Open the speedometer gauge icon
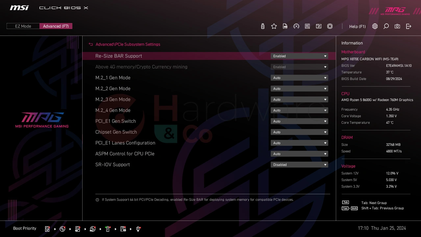This screenshot has width=421, height=237. pyautogui.click(x=296, y=26)
